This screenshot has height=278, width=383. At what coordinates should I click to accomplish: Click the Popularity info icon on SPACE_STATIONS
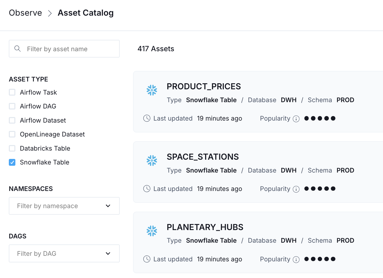(x=296, y=189)
